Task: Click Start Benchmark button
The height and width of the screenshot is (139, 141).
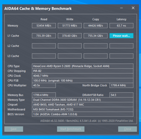Action: 70,129
